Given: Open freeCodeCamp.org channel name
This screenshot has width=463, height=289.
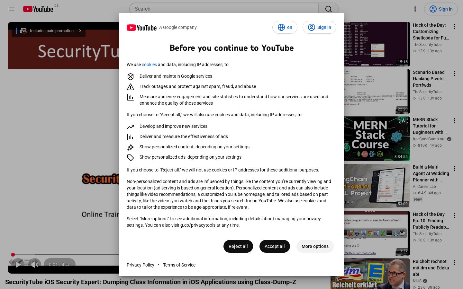Looking at the screenshot, I should 429,139.
